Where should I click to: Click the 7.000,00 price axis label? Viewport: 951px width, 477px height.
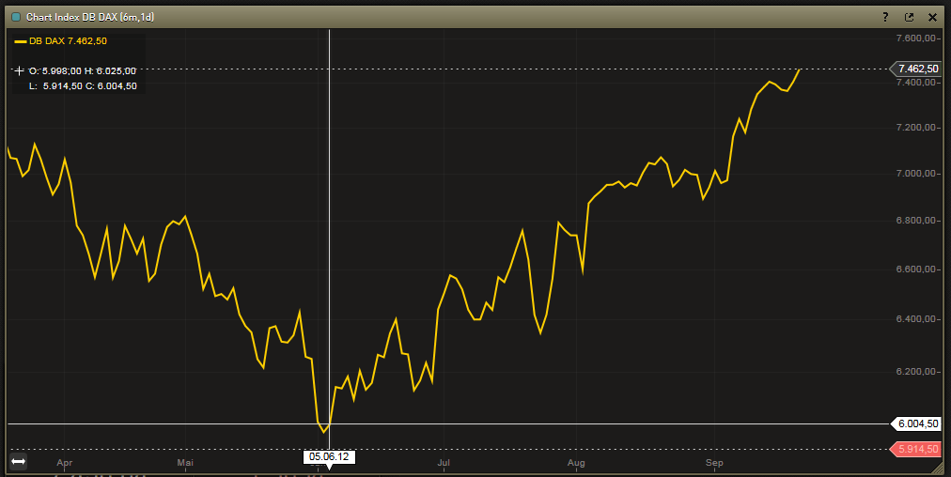click(916, 174)
